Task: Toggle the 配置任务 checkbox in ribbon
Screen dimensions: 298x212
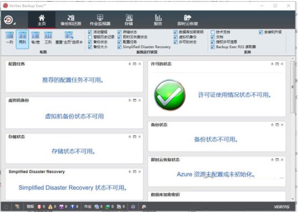Action: [119, 42]
